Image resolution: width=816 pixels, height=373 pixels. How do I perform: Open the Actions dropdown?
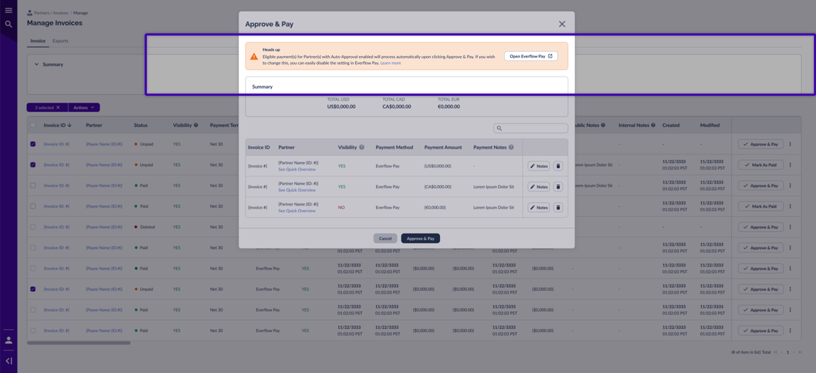pos(84,107)
